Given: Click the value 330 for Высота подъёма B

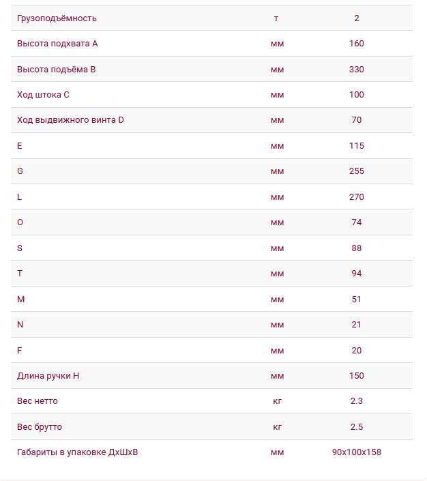Looking at the screenshot, I should pyautogui.click(x=357, y=70).
